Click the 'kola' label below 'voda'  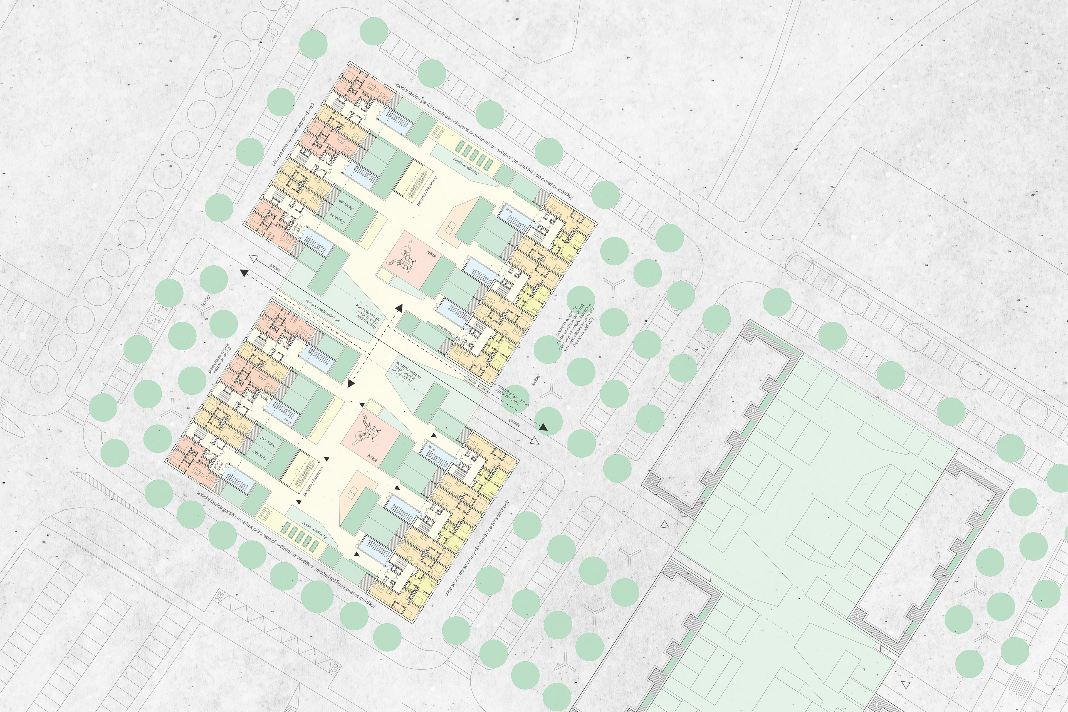[x=287, y=421]
